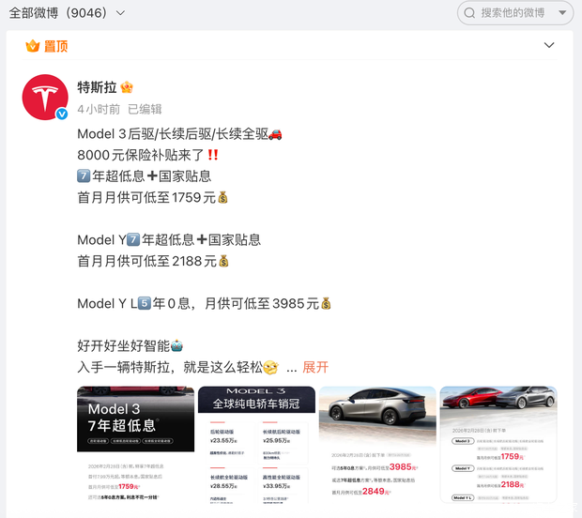Open the dropdown arrow beside the search box

[x=562, y=13]
